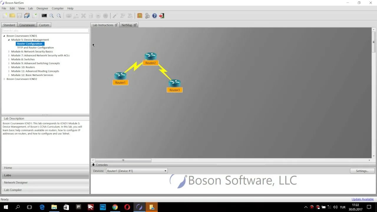Screen dimensions: 377x212
Task: Select the Router1 device icon
Action: [120, 76]
